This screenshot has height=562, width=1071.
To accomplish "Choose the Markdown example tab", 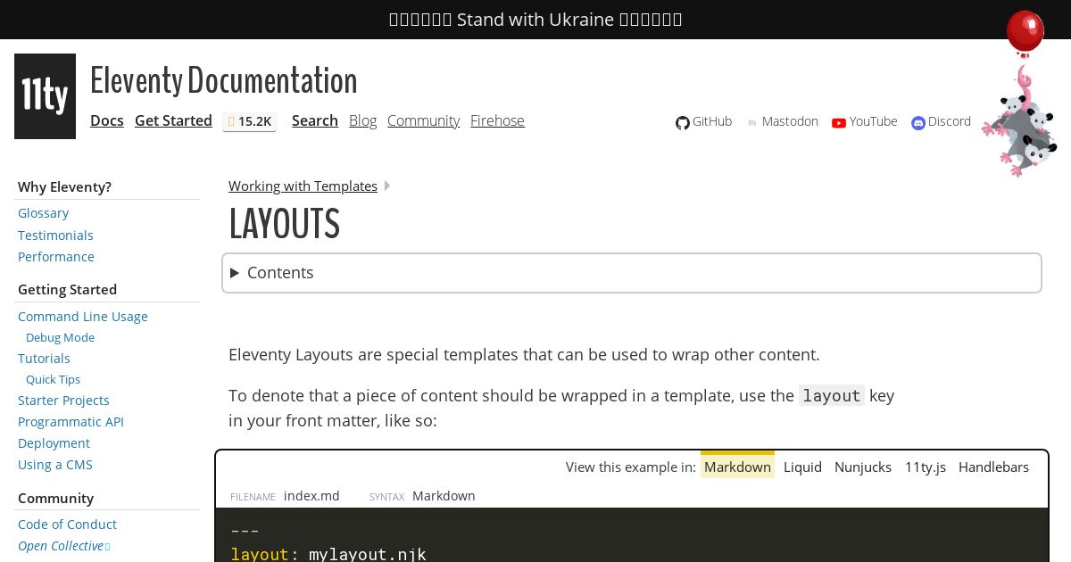I will click(737, 467).
